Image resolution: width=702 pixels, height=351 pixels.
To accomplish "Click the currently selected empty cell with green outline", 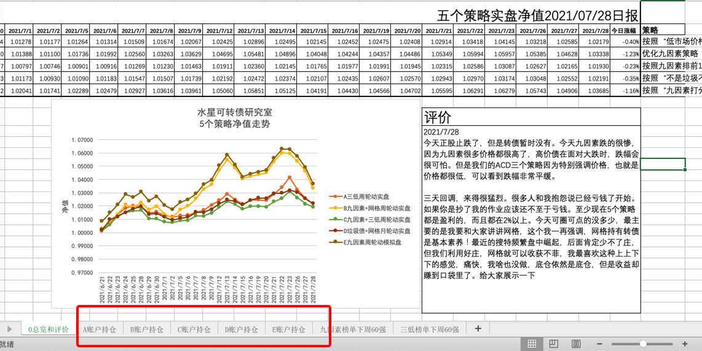I will (x=663, y=164).
